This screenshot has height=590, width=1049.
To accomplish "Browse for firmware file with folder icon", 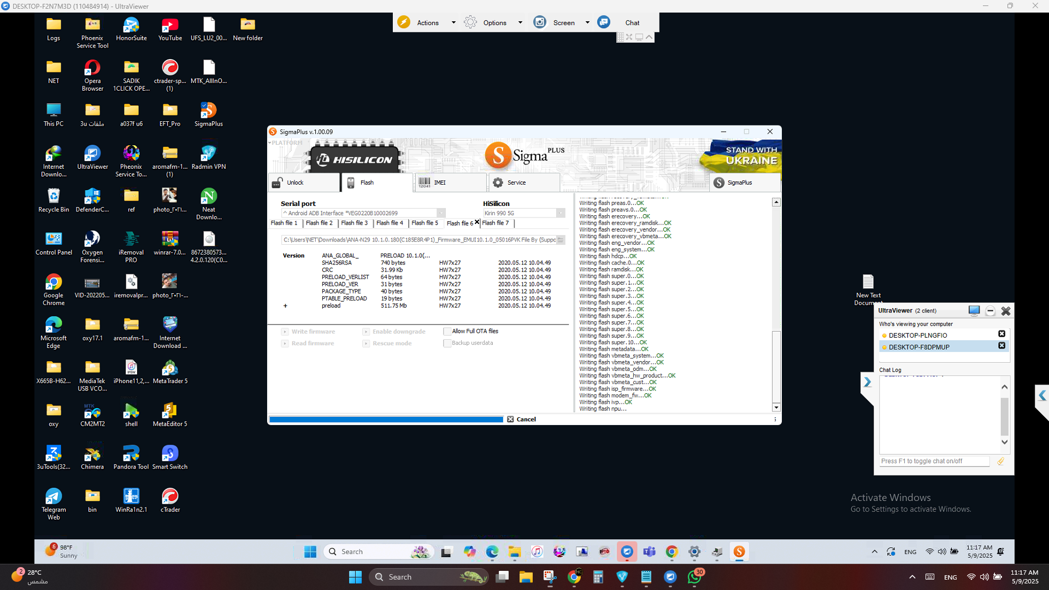I will coord(560,240).
